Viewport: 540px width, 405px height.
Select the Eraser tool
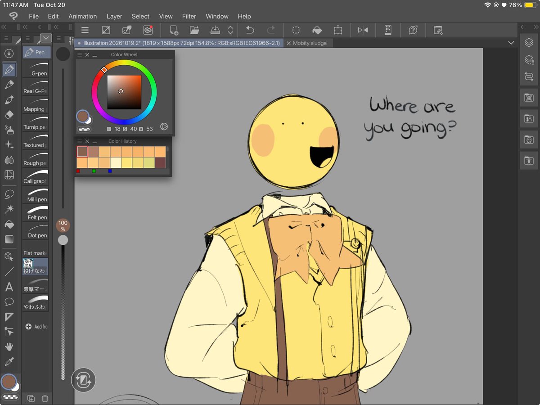(9, 115)
